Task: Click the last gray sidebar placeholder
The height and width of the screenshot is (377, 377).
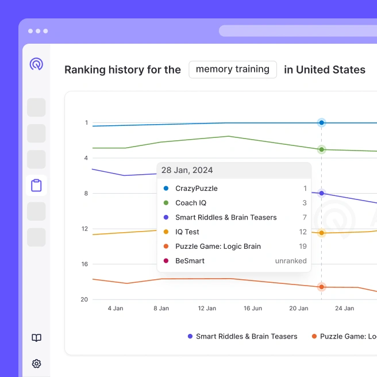Action: 36,237
